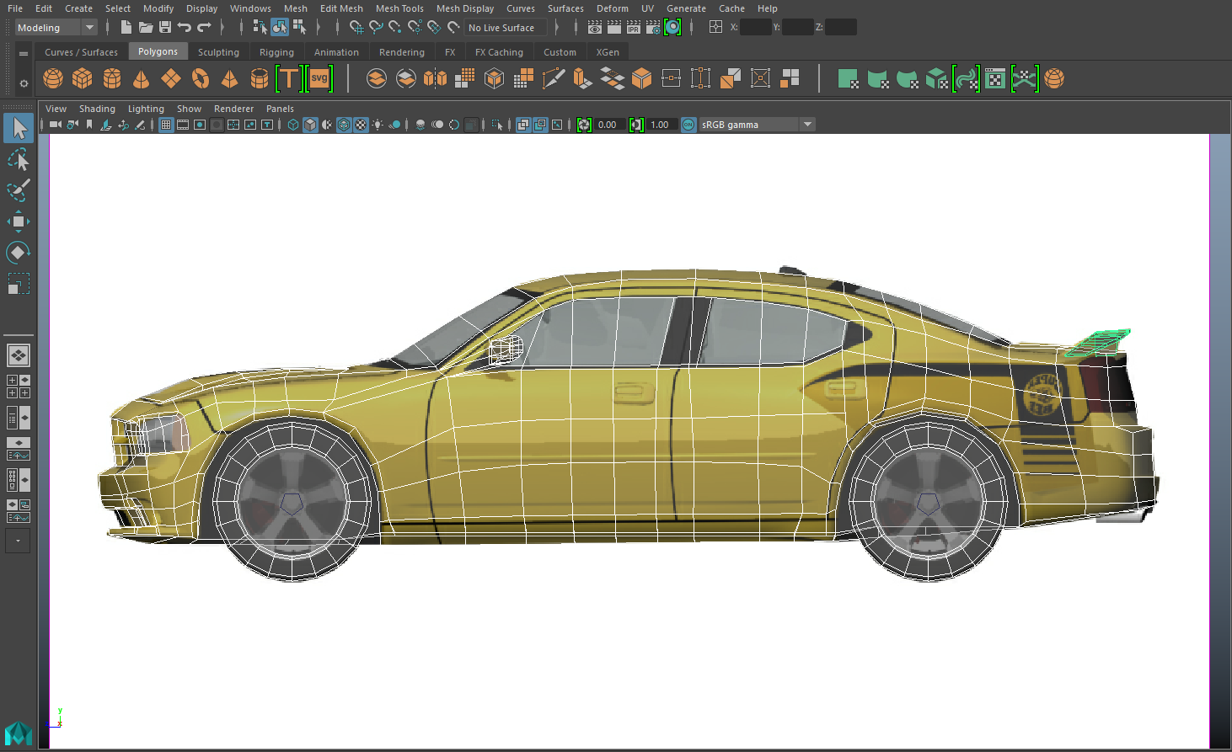Select the Rotate tool in toolbox
Screen dimensions: 1232x752
(x=19, y=253)
